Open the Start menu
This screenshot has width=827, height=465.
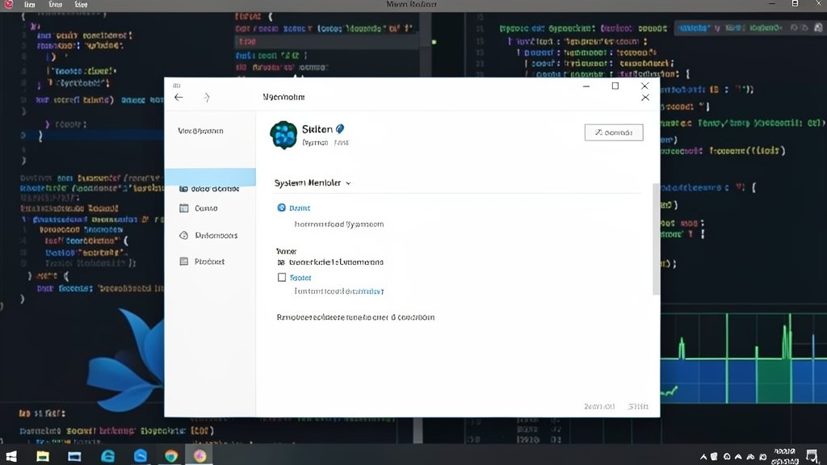click(10, 456)
